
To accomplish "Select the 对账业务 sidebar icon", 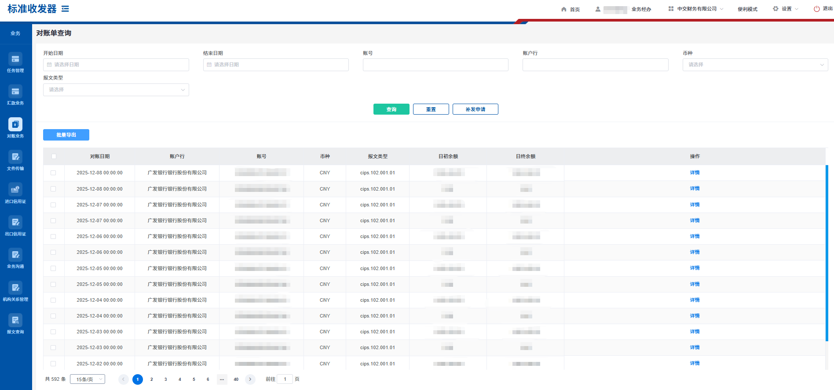I will 15,127.
